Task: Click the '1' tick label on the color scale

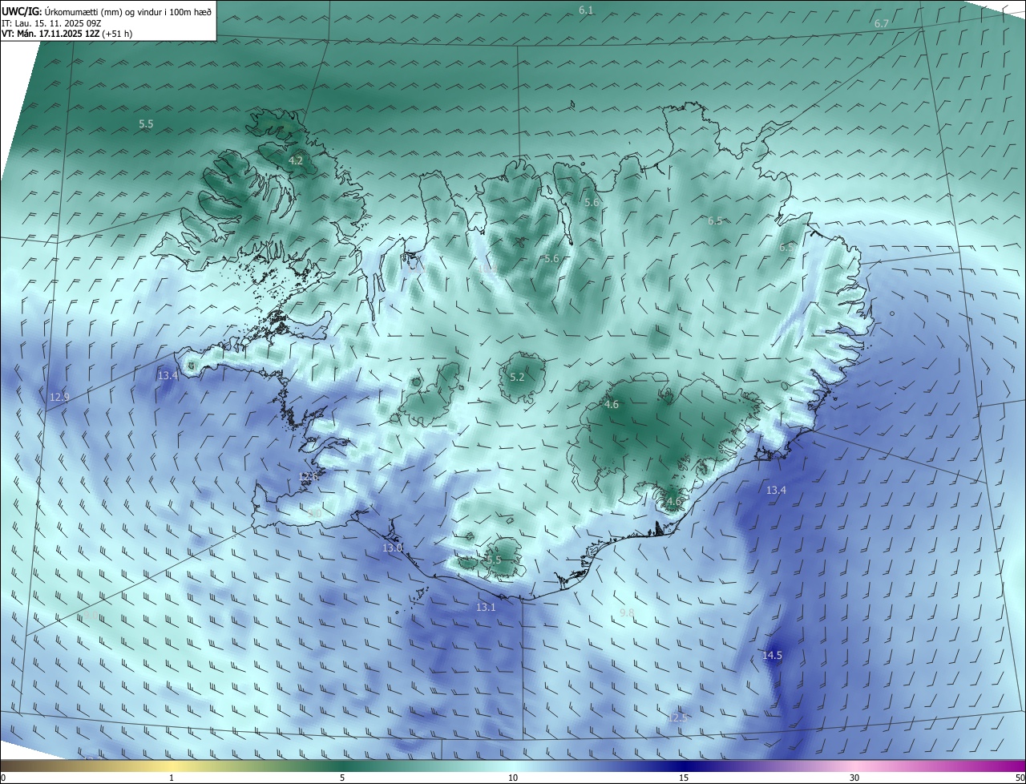Action: point(172,778)
